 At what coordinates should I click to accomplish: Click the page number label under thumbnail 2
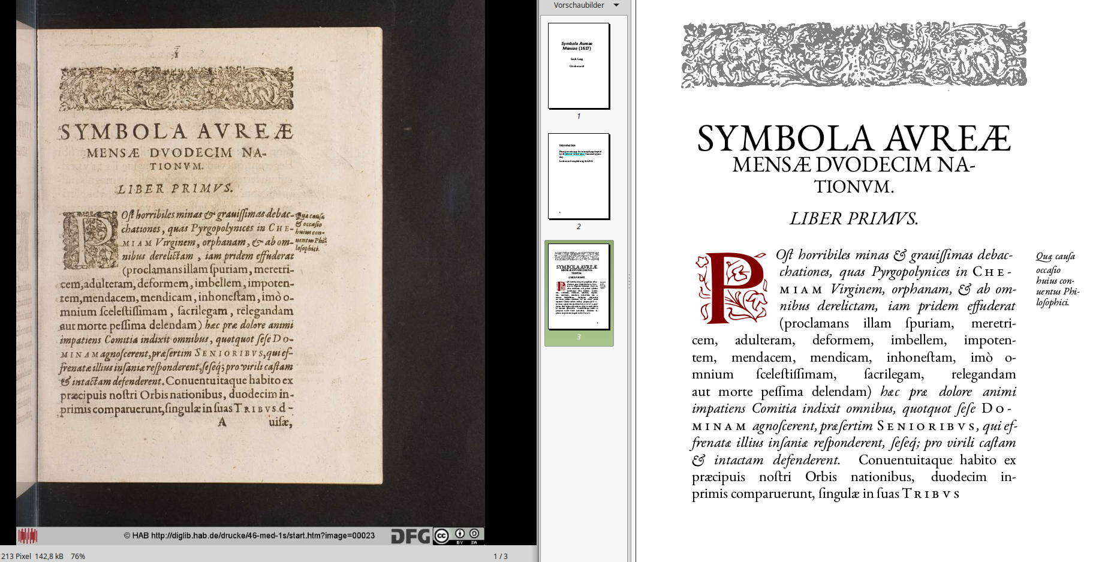point(578,227)
